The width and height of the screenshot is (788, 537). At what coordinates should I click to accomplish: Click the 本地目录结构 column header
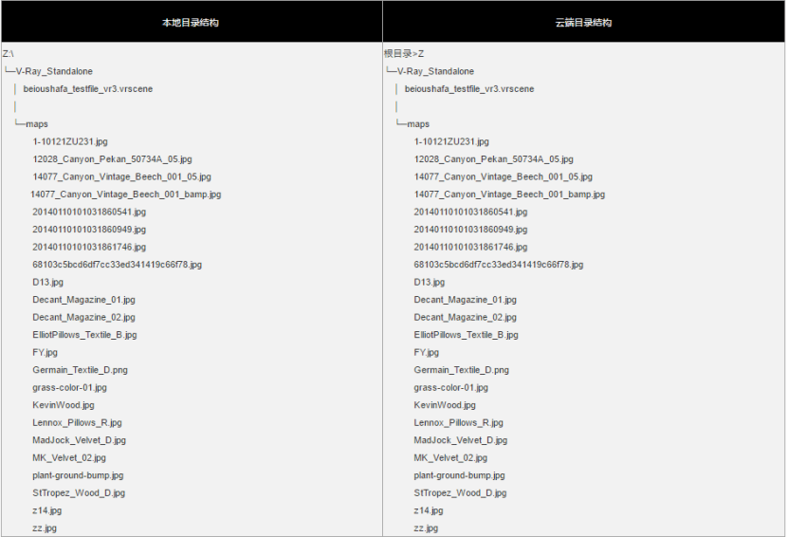(x=191, y=23)
